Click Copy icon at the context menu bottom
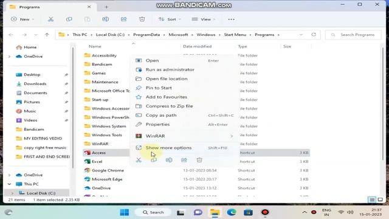Image resolution: width=389 pixels, height=219 pixels. pyautogui.click(x=154, y=160)
